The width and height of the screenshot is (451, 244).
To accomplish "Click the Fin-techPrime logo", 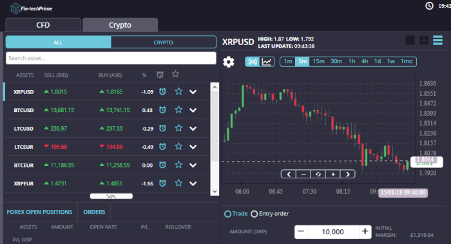I will [x=32, y=8].
